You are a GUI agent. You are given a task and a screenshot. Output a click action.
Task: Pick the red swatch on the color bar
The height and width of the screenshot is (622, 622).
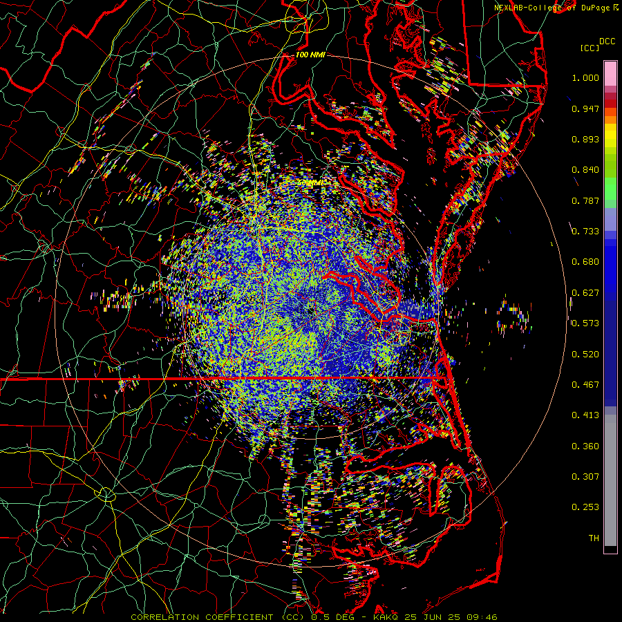pos(610,103)
